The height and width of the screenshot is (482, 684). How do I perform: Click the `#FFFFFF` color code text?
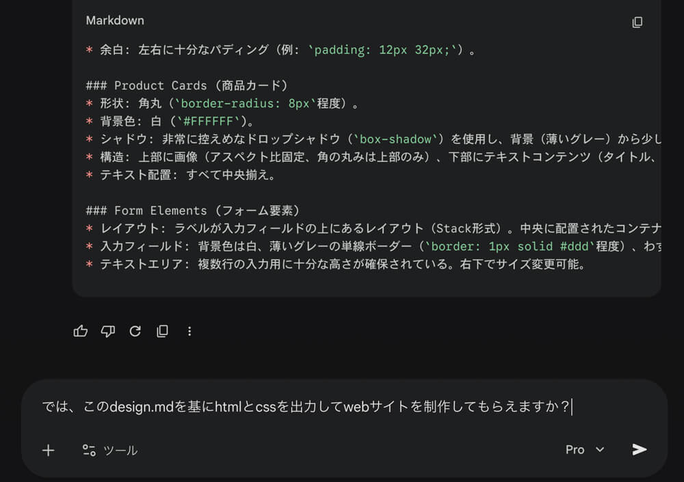click(x=211, y=122)
